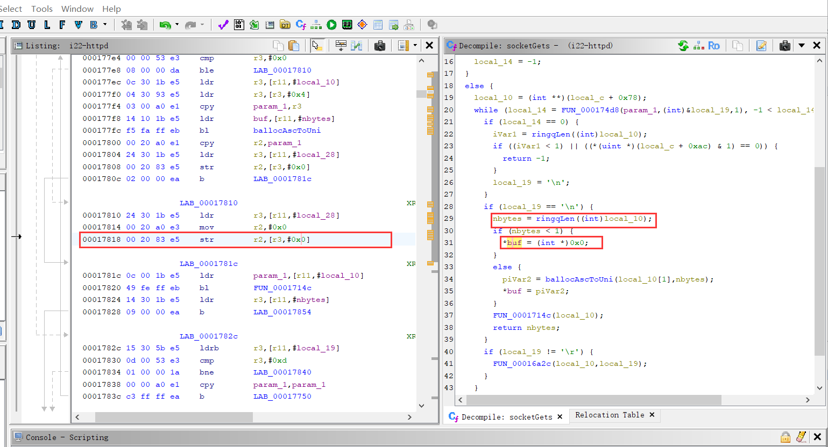Click Listing horizontal scrollbar thumb

[174, 417]
